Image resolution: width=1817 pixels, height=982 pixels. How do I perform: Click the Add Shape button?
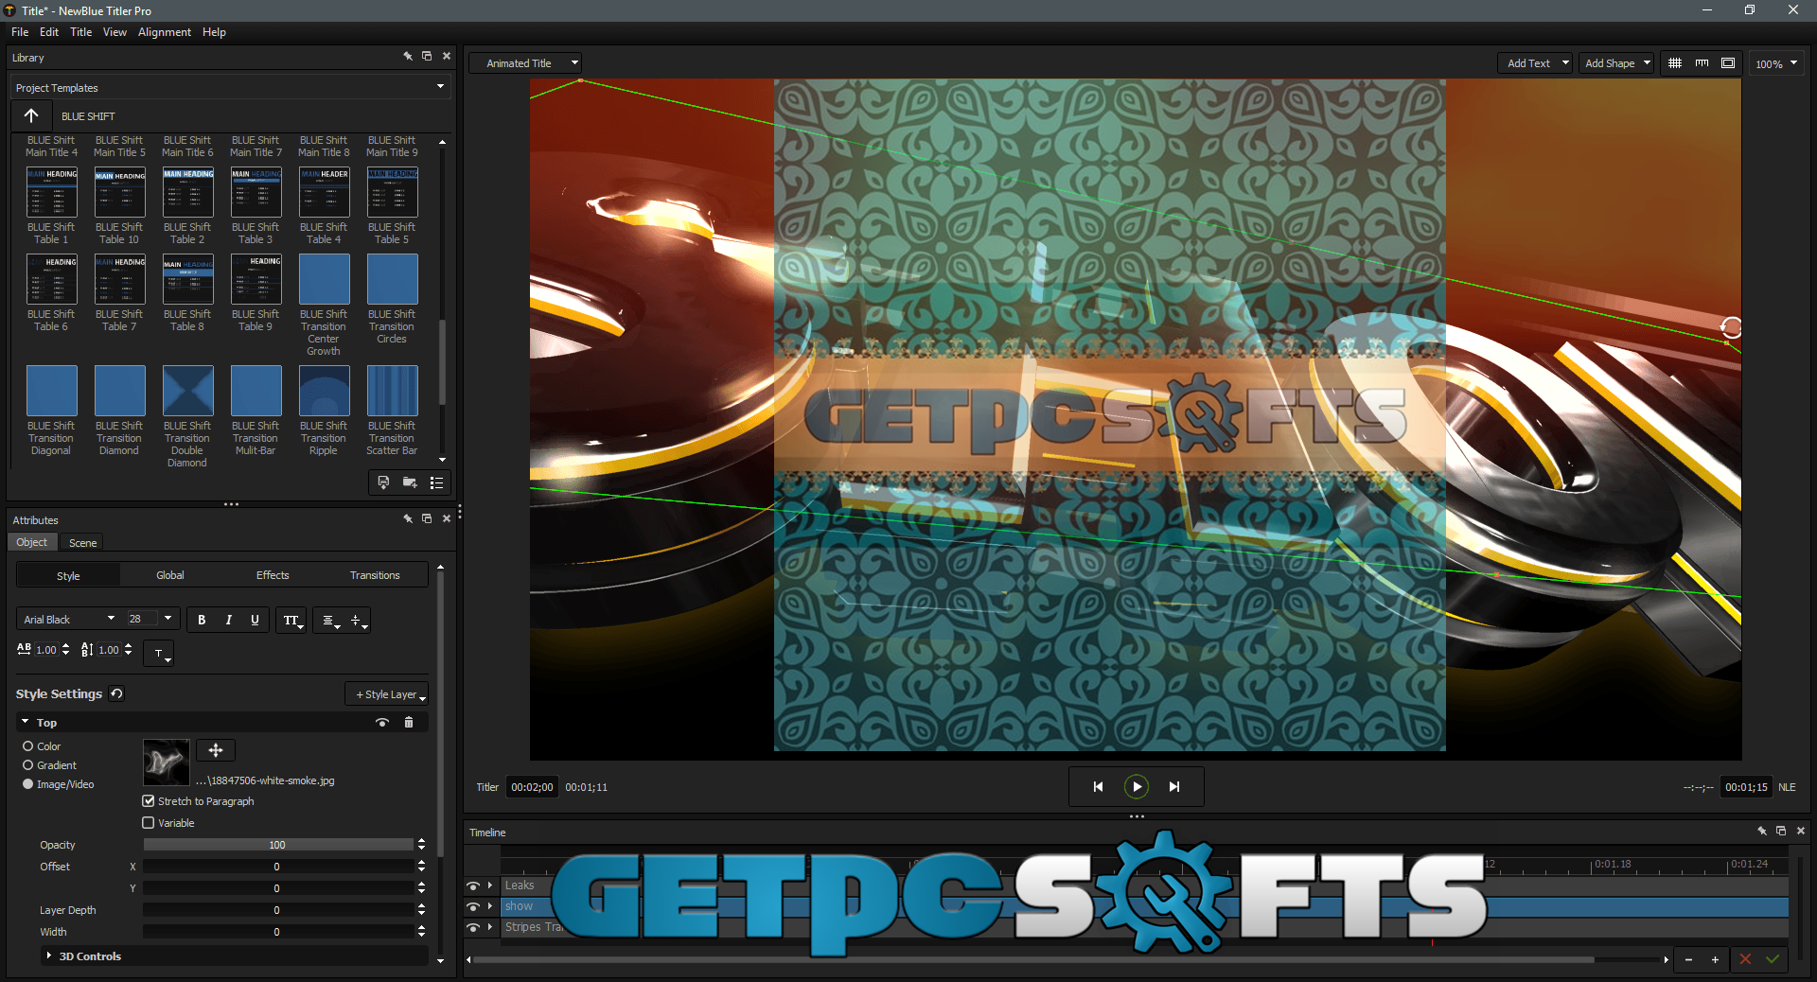pos(1610,63)
